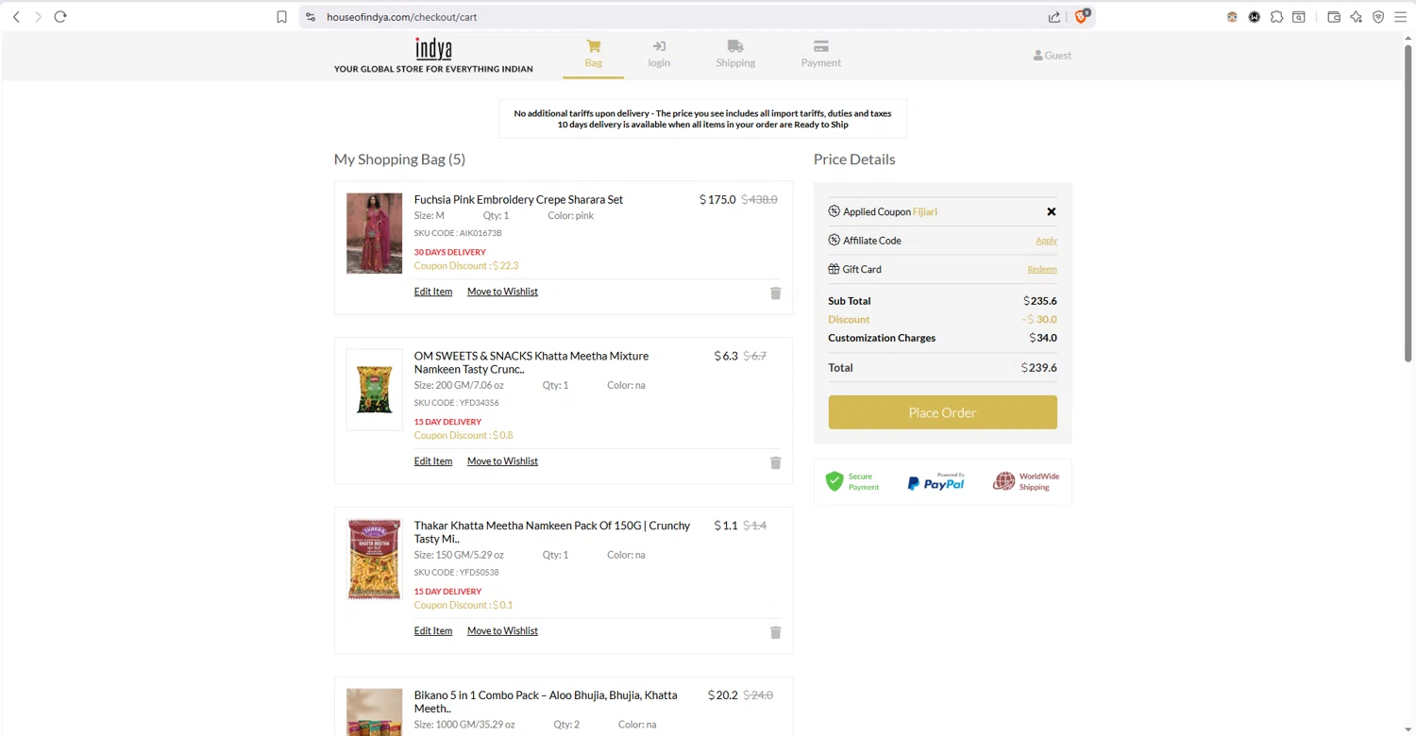
Task: Open site settings icon in address bar
Action: 311,17
